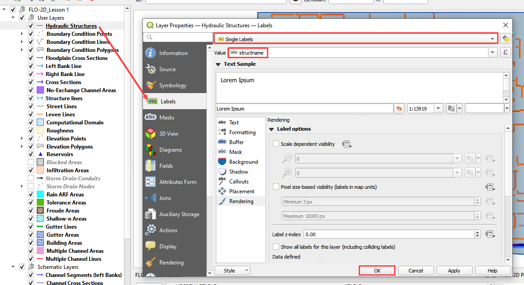Toggle visibility of Blocked Areas layer
The width and height of the screenshot is (524, 285).
31,162
